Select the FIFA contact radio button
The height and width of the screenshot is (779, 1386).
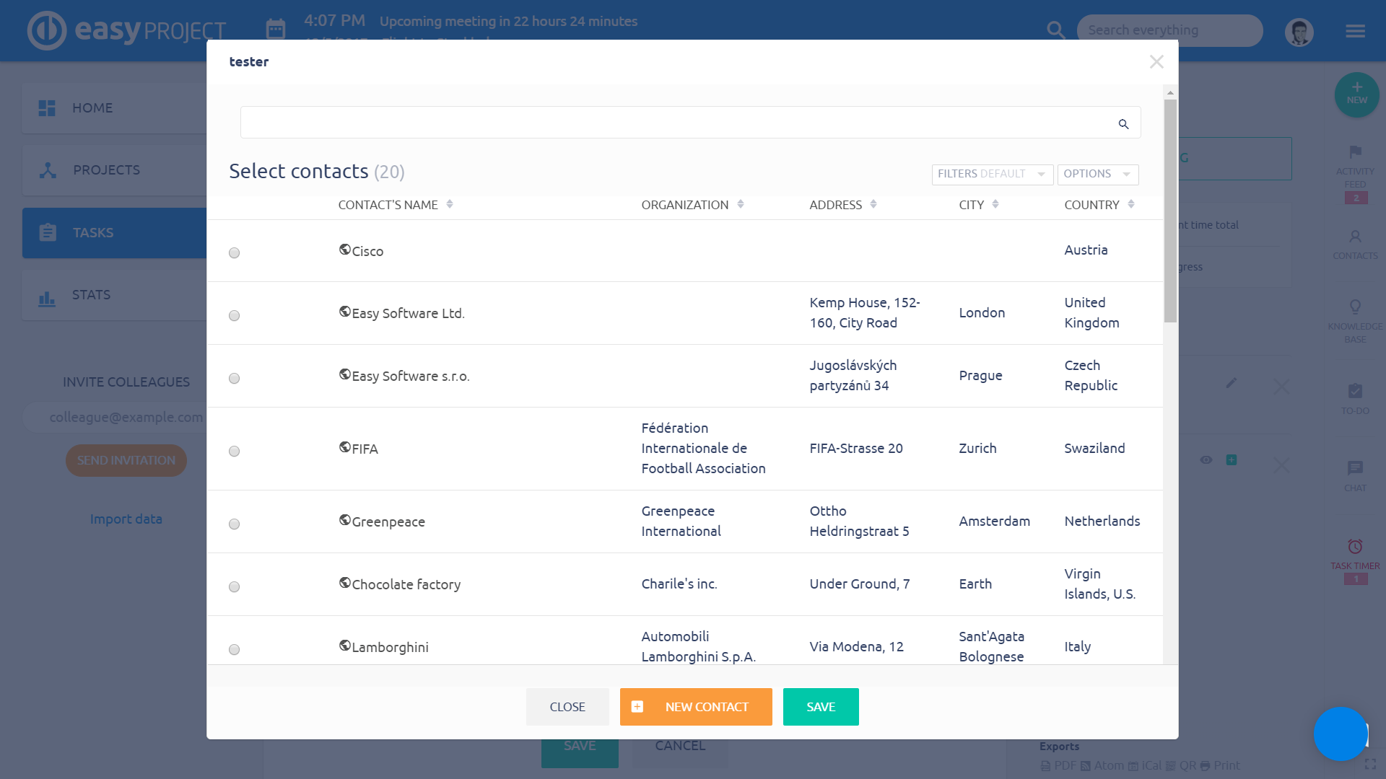click(234, 452)
